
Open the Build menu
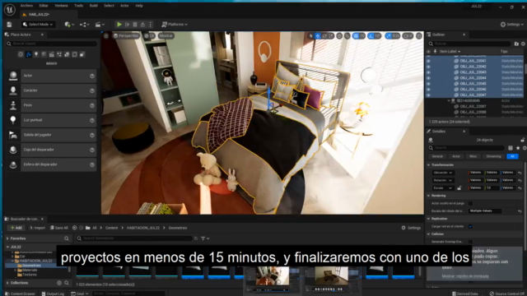click(93, 6)
